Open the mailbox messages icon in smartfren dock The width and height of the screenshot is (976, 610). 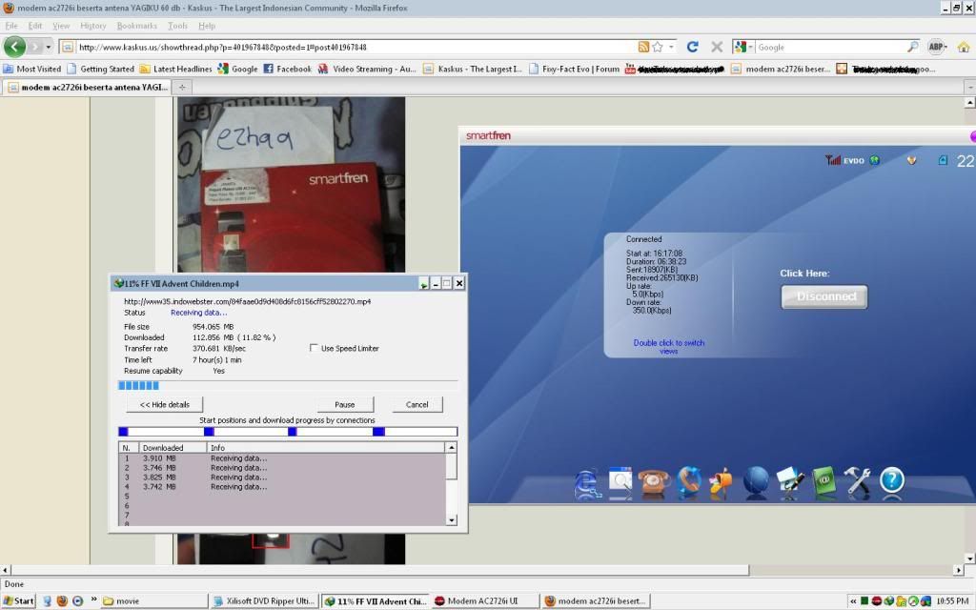[722, 482]
